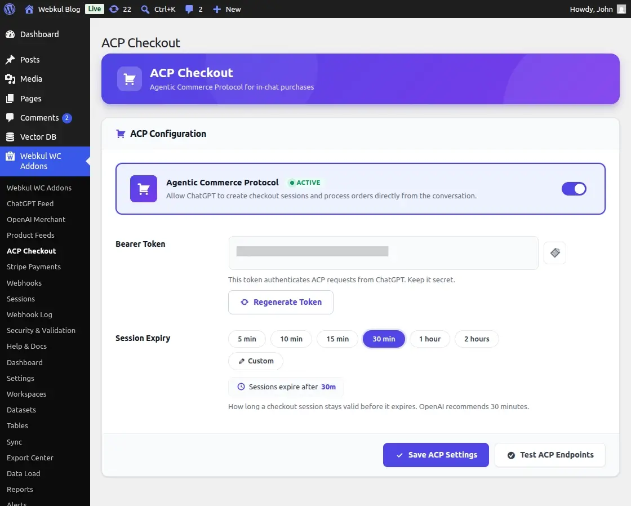Disable the Agentic Commerce Protocol switch
The image size is (631, 506).
point(574,189)
